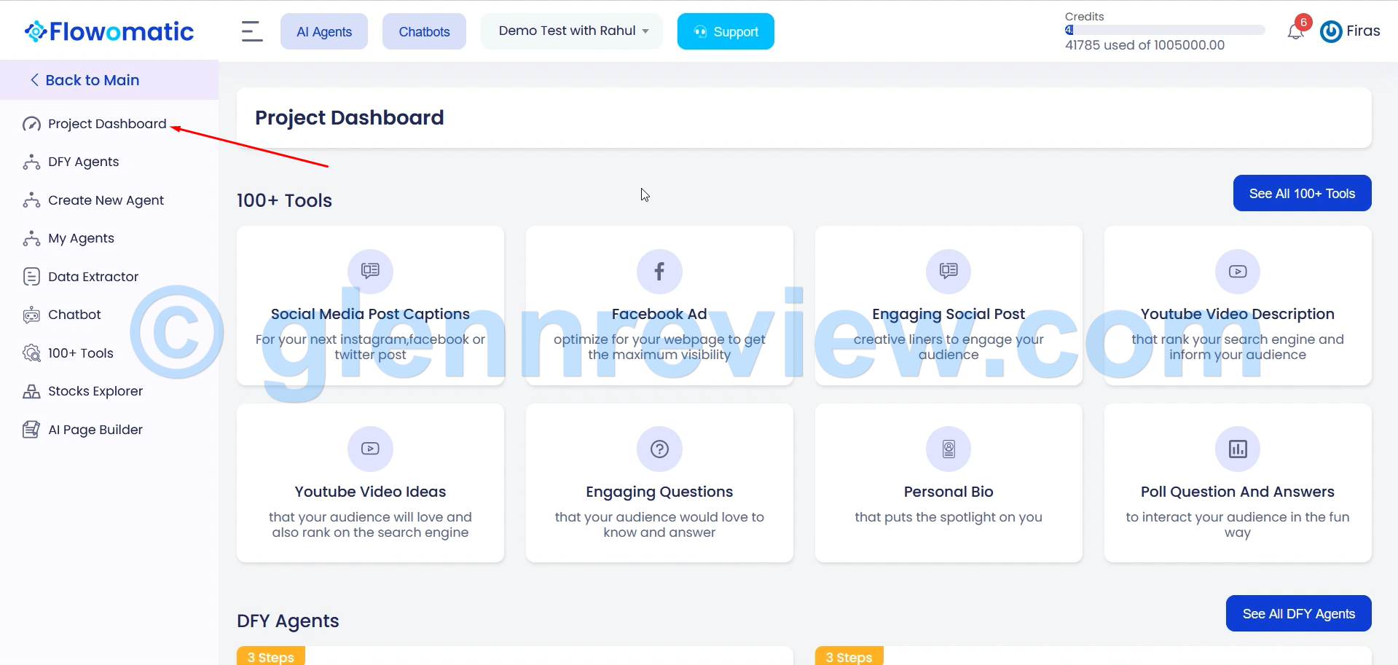Click the 100+ Tools sidebar icon
Image resolution: width=1398 pixels, height=665 pixels.
31,353
